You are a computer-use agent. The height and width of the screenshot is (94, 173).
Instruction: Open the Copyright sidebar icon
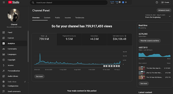pyautogui.click(x=4, y=60)
